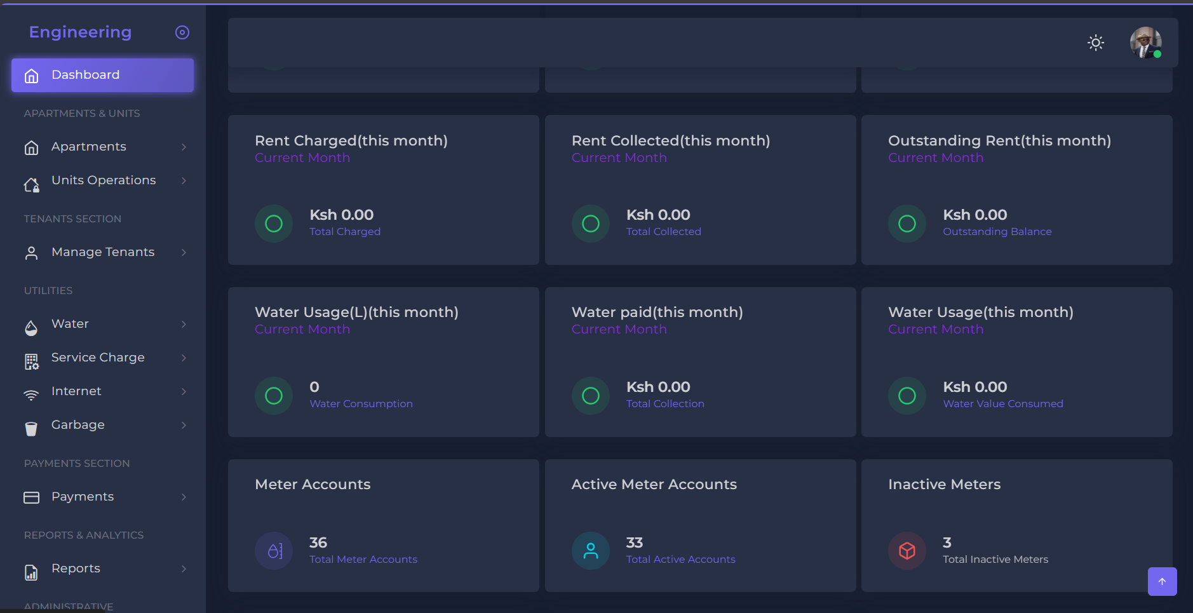
Task: Click the Garbage bin icon
Action: pyautogui.click(x=31, y=429)
